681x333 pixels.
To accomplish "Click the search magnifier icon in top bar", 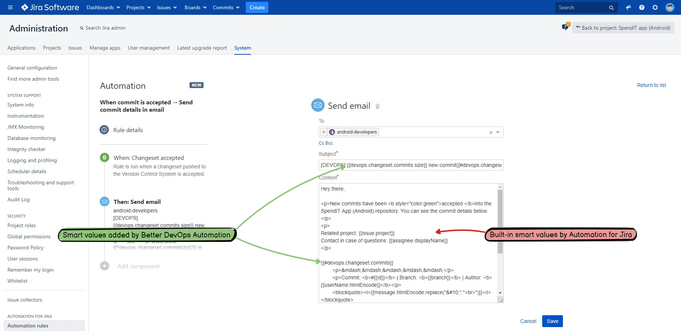I will pyautogui.click(x=611, y=7).
